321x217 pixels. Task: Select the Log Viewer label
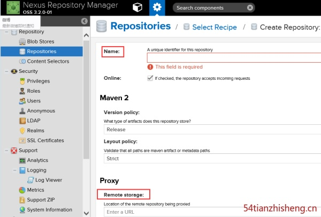click(x=49, y=180)
